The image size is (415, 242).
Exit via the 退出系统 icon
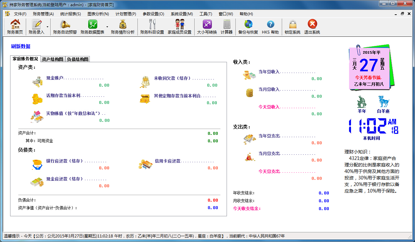(x=312, y=26)
